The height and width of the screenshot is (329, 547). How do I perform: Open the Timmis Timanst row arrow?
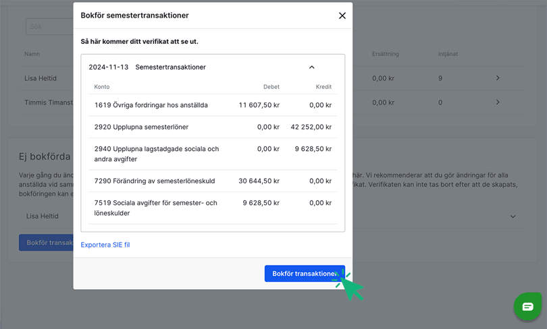point(498,102)
